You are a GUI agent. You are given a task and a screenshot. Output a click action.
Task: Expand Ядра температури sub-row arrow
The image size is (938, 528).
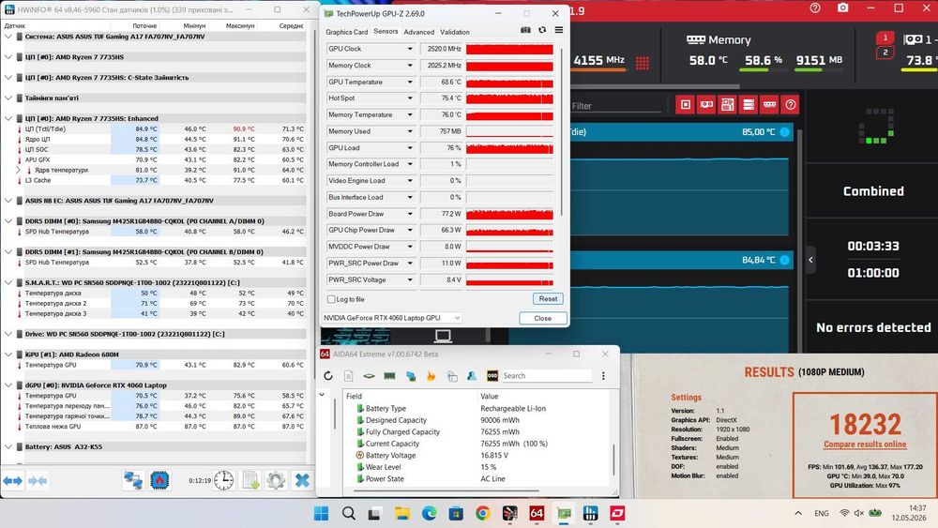(x=18, y=170)
